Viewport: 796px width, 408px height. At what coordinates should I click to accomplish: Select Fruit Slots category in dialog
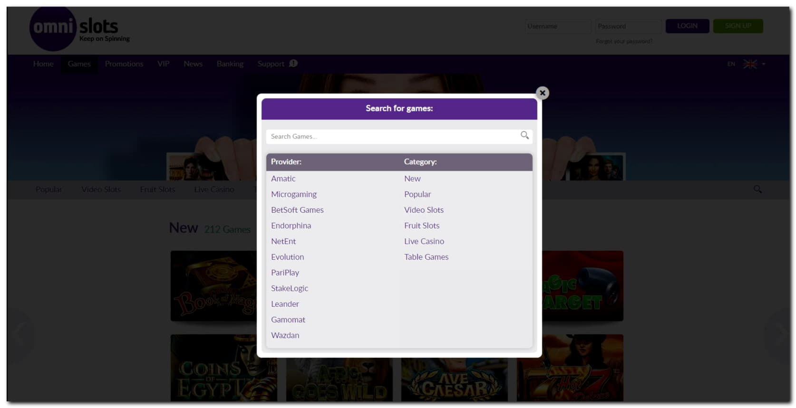coord(422,226)
